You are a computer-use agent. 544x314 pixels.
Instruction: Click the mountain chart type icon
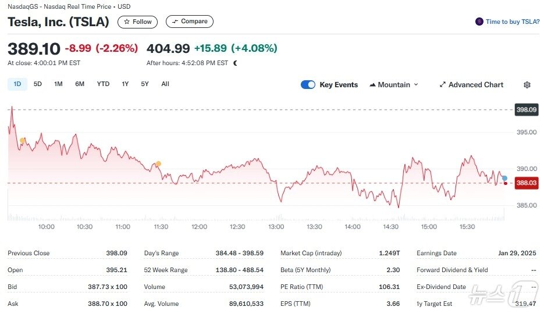click(x=372, y=85)
